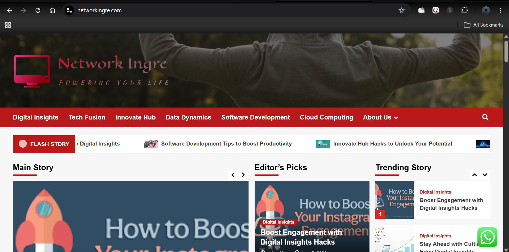509x252 pixels.
Task: Show next Main Story slide
Action: coord(243,175)
